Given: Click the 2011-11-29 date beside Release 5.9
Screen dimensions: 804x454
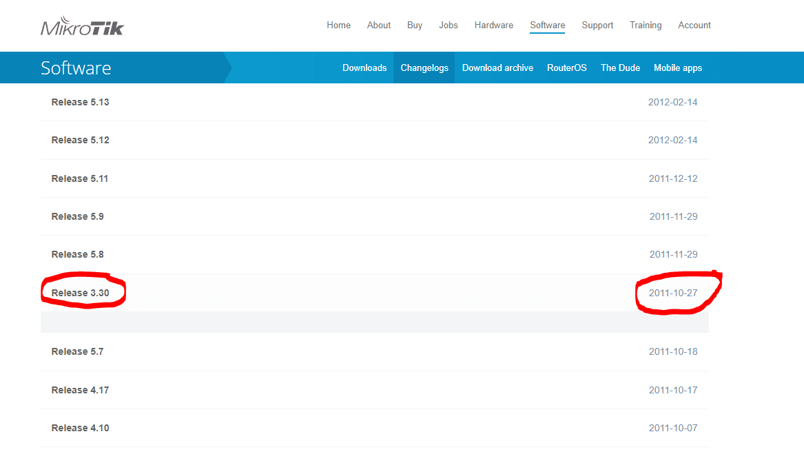Looking at the screenshot, I should (x=673, y=216).
